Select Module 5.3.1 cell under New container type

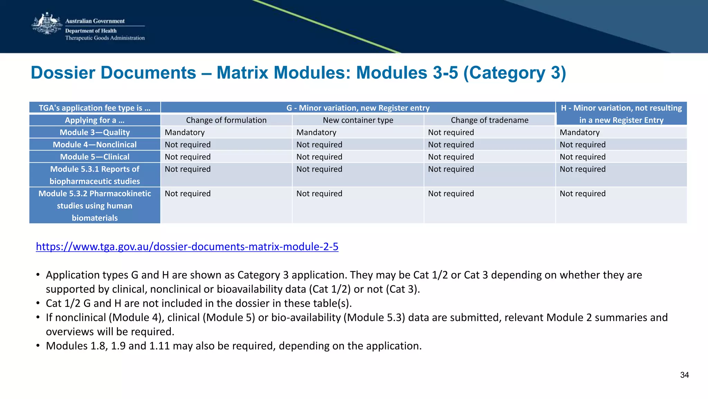point(358,175)
